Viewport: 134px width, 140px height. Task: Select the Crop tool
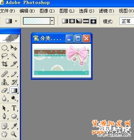tap(4, 64)
